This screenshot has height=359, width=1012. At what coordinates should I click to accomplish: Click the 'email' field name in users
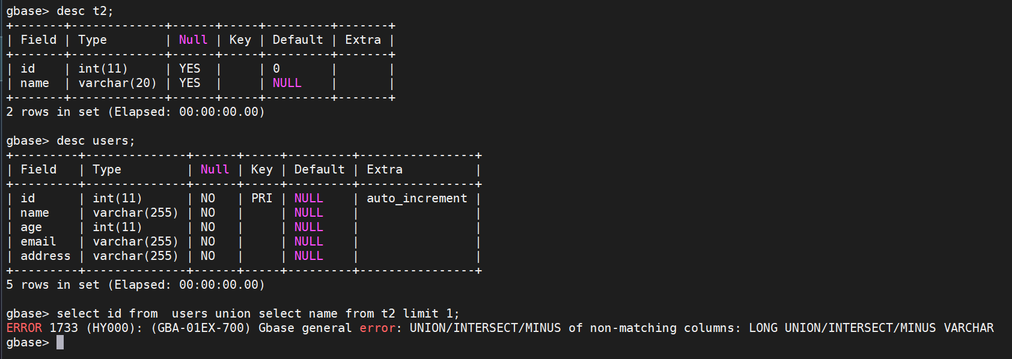(38, 242)
